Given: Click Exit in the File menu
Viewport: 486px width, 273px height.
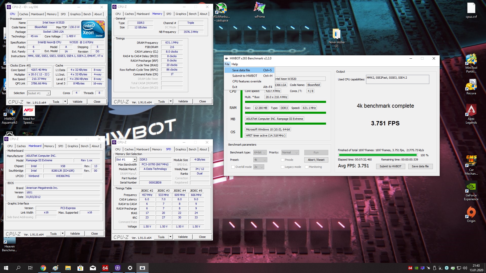Looking at the screenshot, I should pos(249,87).
